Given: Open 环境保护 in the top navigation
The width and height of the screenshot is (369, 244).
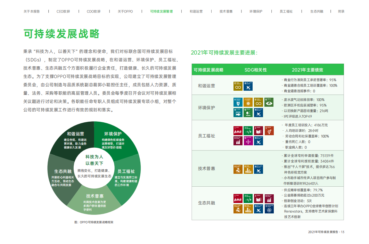Looking at the screenshot, I should [256, 11].
